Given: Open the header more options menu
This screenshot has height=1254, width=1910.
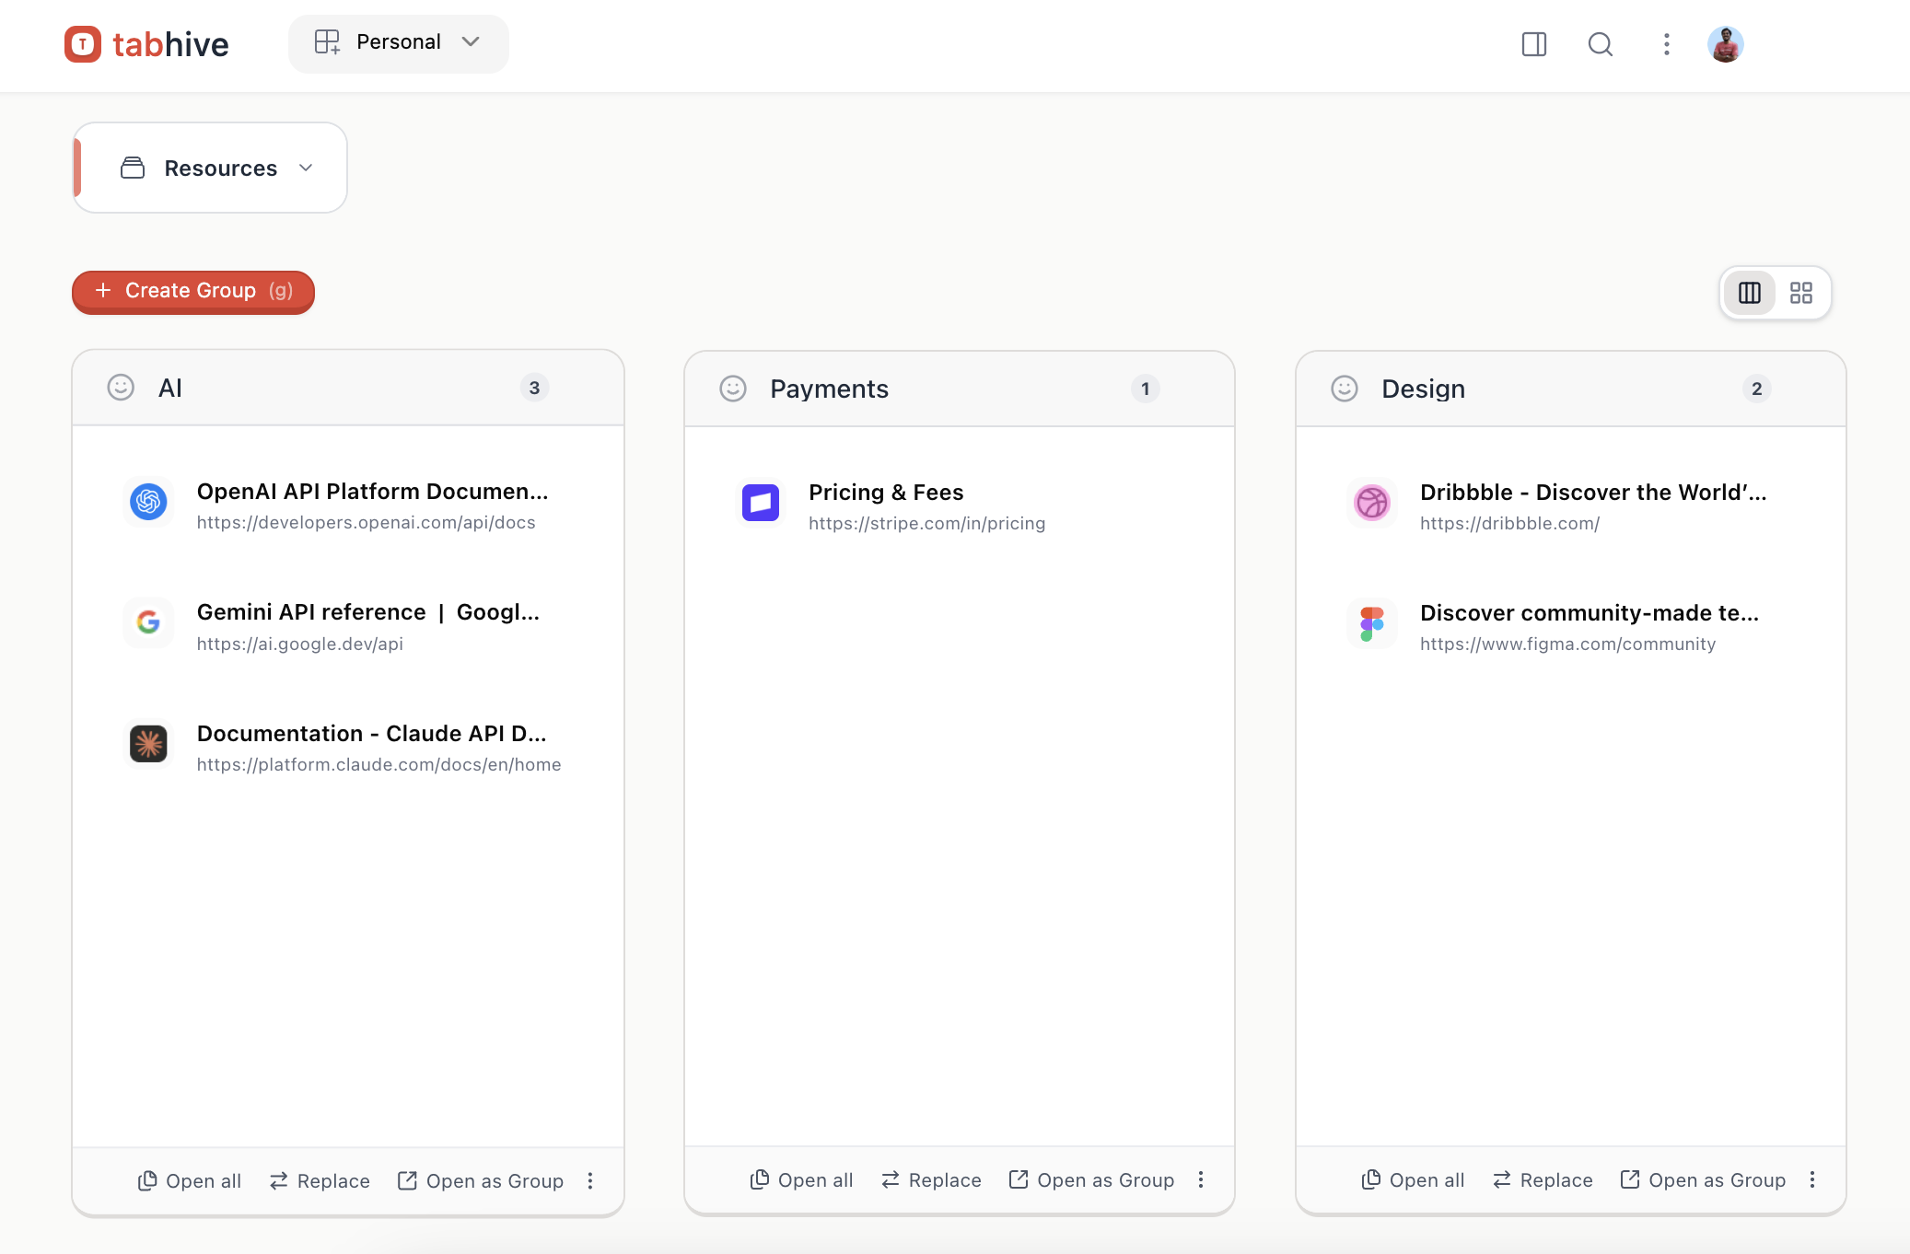Looking at the screenshot, I should click(x=1667, y=44).
